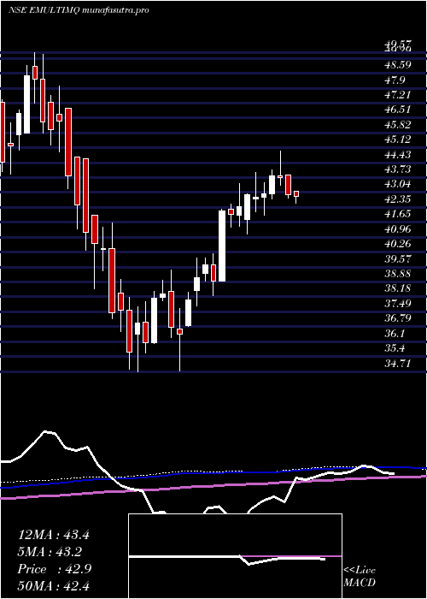
Task: Click the 43.04 price axis label
Action: (397, 184)
